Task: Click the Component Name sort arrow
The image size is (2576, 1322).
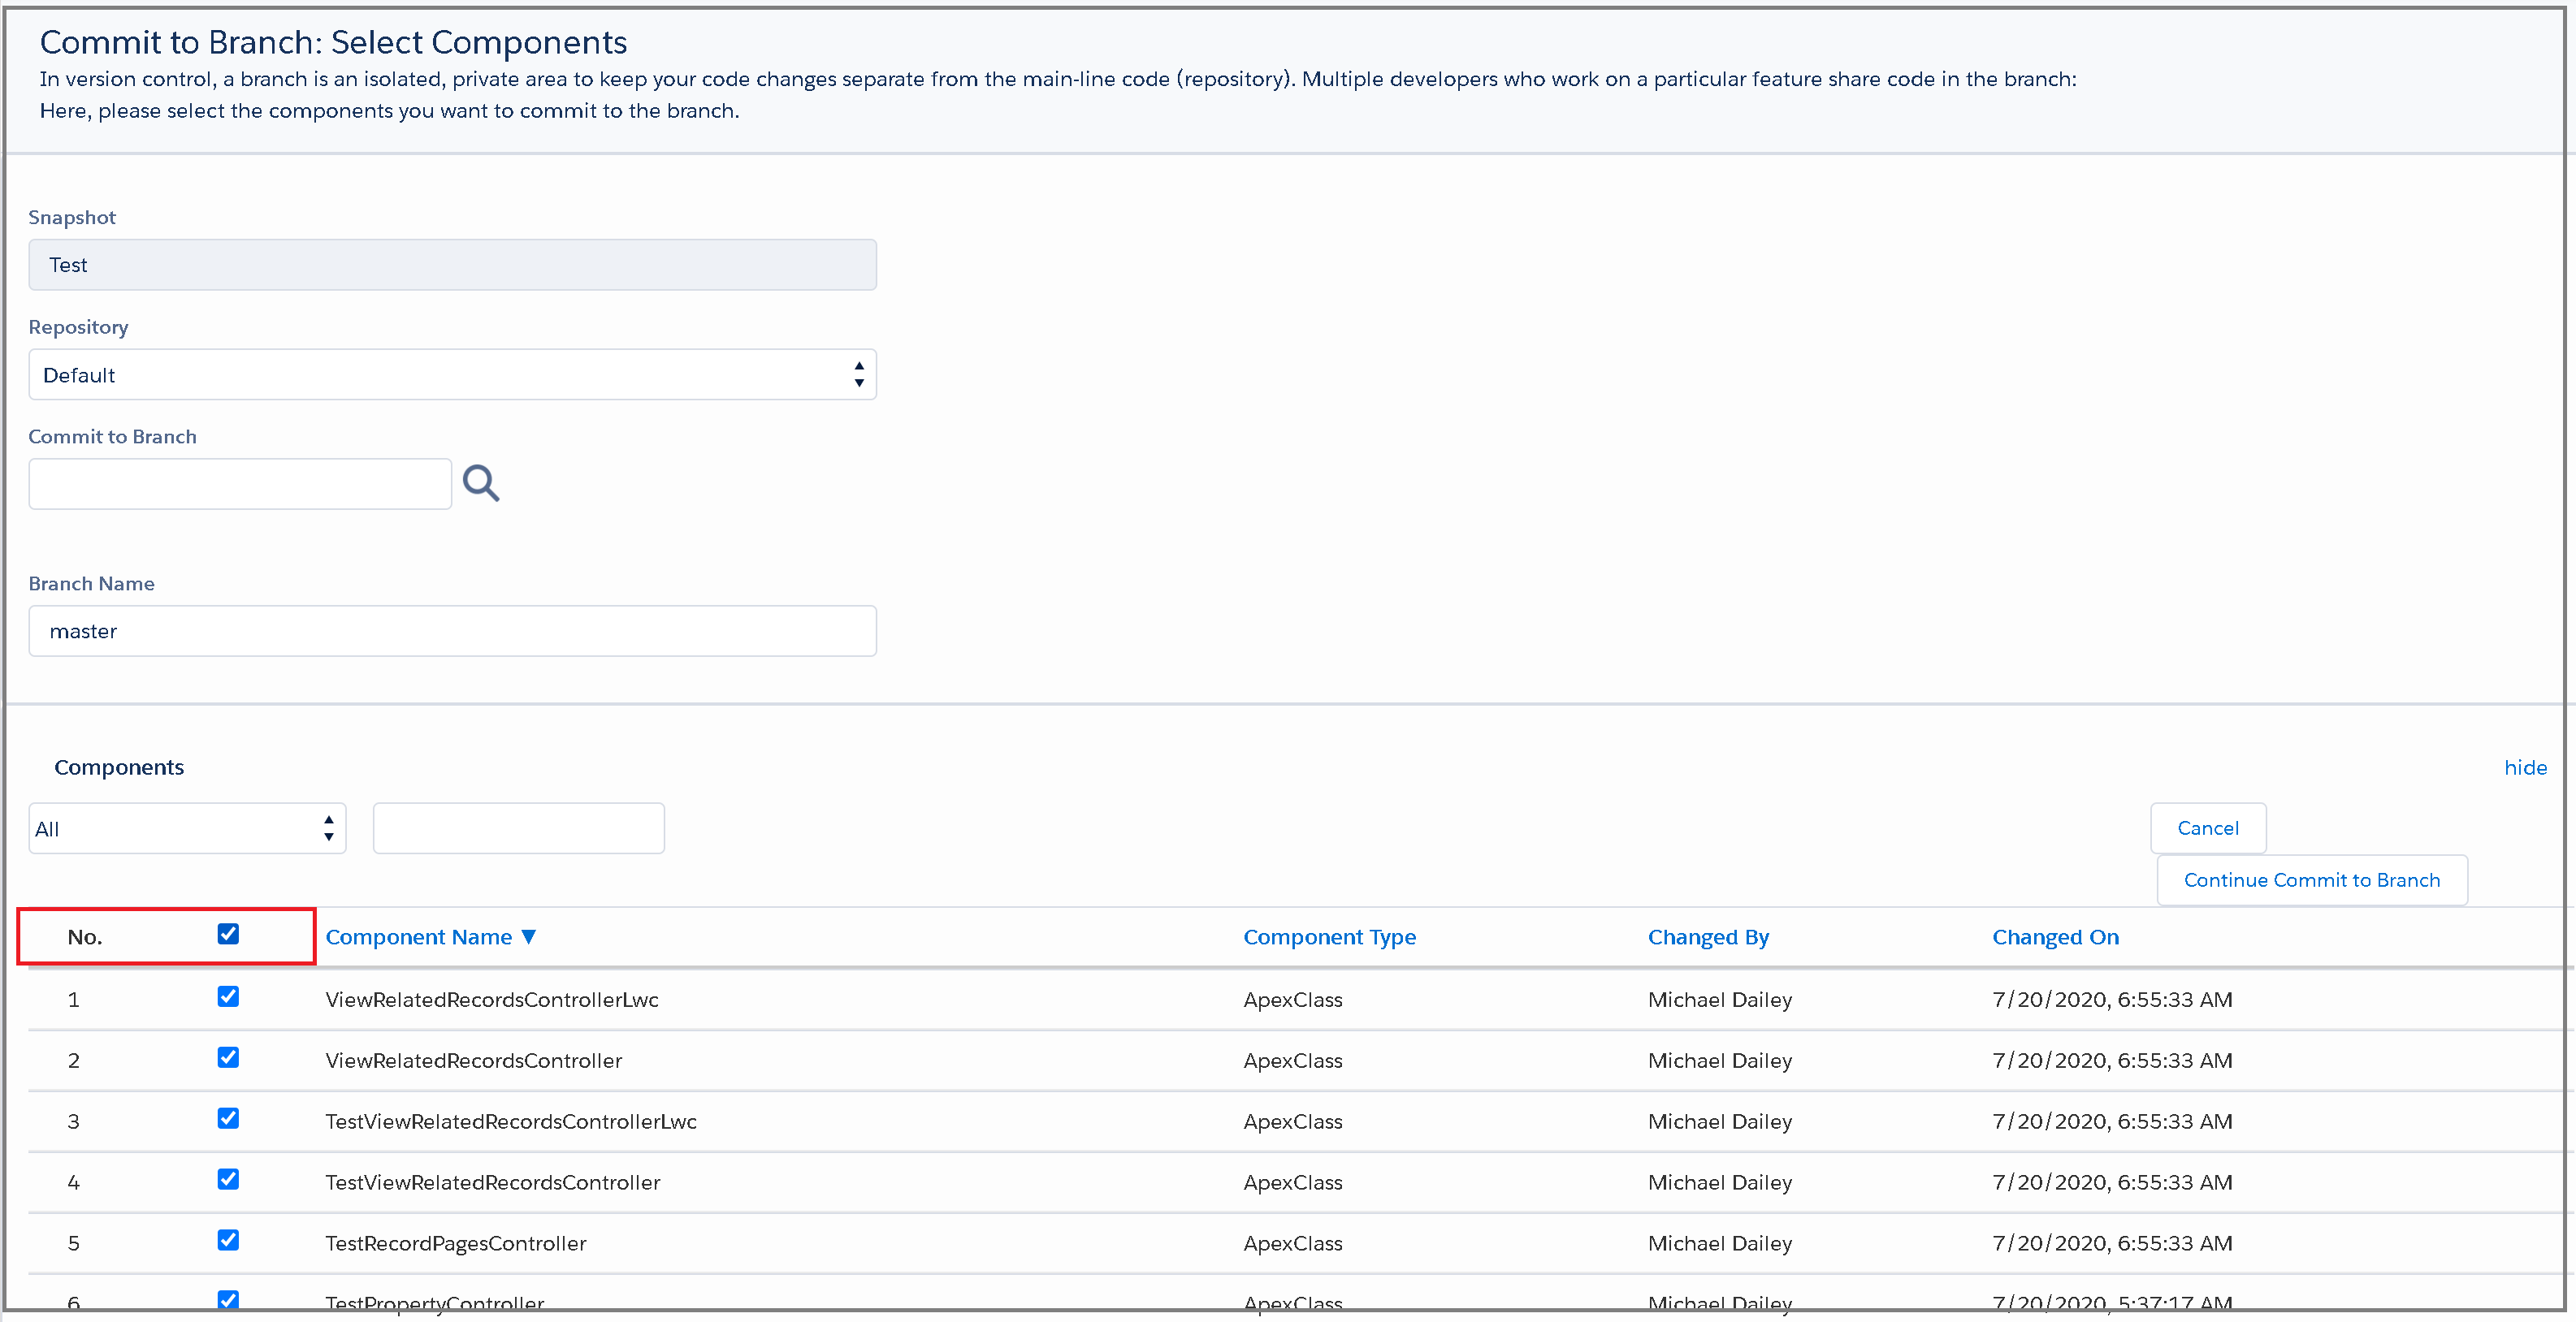Action: (x=529, y=936)
